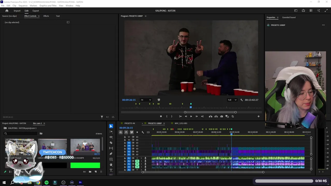Open the Program monitor panel menu
331x186 pixels.
tap(146, 16)
